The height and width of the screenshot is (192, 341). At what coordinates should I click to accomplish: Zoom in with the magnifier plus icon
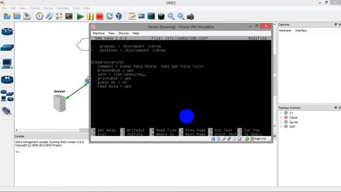171,17
